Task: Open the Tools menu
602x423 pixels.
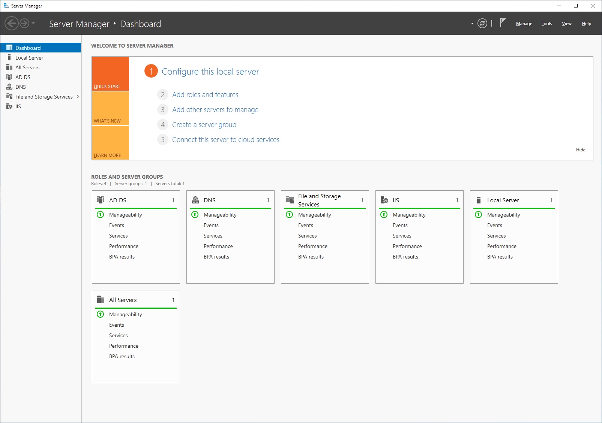Action: click(x=546, y=24)
